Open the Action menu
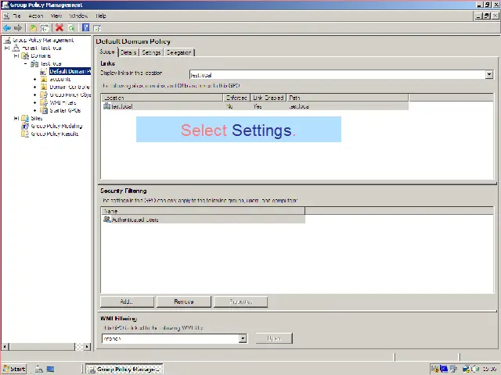The width and height of the screenshot is (501, 375). tap(36, 16)
